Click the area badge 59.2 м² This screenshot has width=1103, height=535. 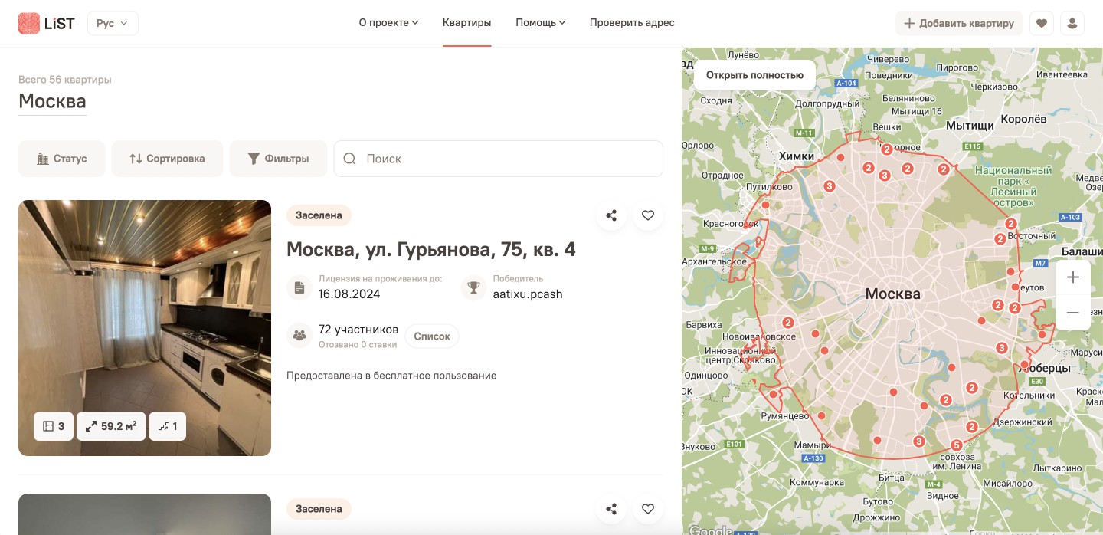tap(111, 426)
